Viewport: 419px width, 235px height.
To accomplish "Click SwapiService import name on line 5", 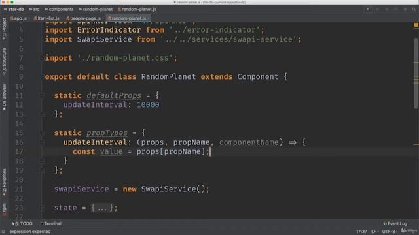I will coord(104,39).
